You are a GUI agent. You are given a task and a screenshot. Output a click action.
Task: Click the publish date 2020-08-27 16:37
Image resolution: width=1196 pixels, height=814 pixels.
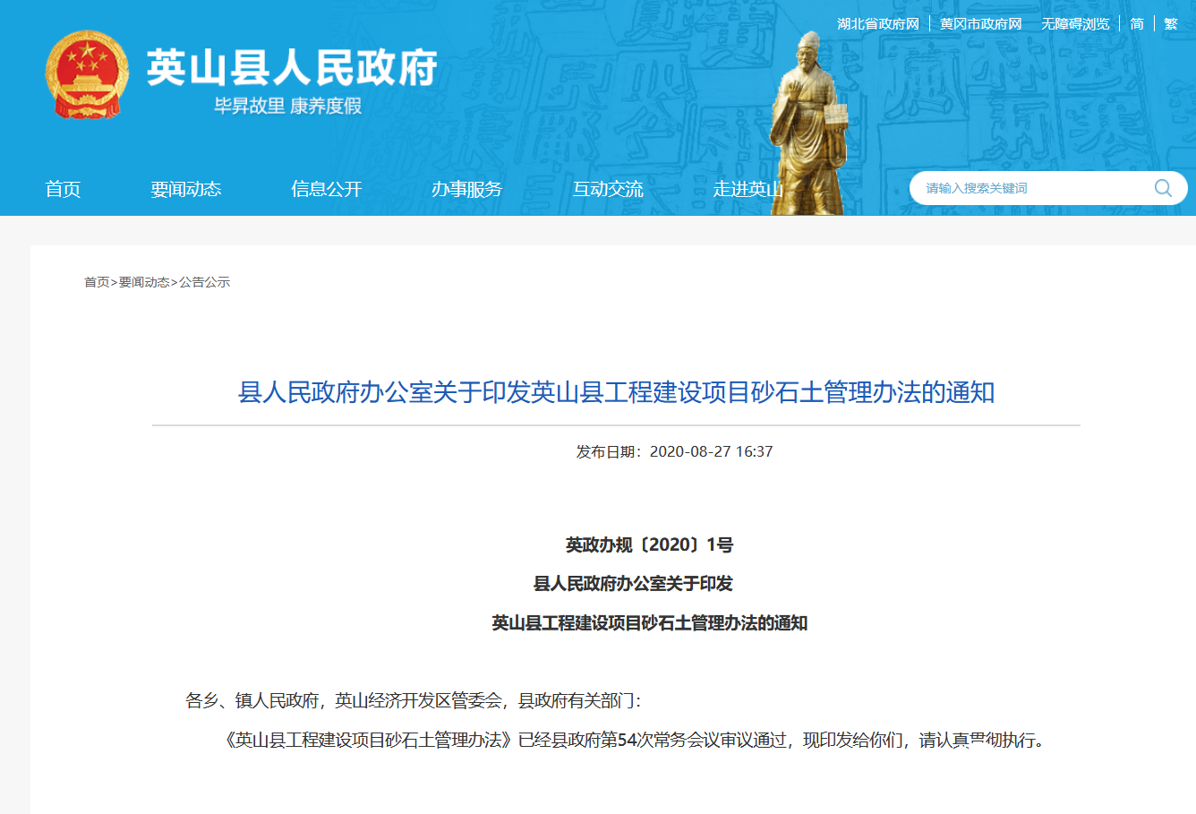pos(711,452)
